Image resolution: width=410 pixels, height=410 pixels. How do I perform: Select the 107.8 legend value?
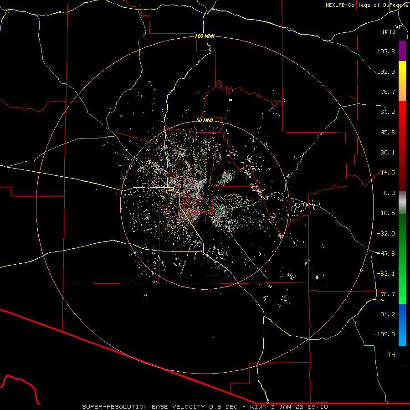click(386, 51)
